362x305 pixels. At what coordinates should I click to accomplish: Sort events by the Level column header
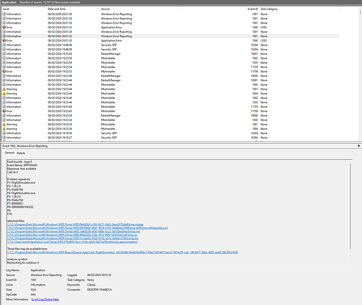tap(6, 9)
